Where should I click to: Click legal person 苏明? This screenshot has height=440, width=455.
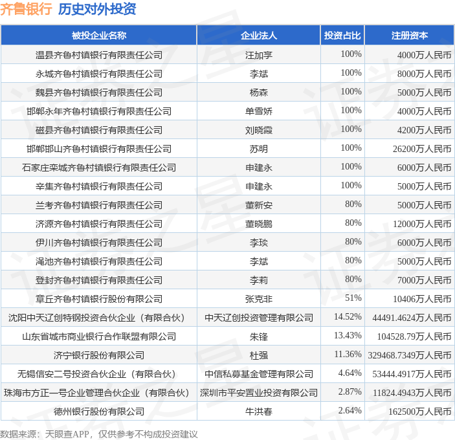pos(258,149)
